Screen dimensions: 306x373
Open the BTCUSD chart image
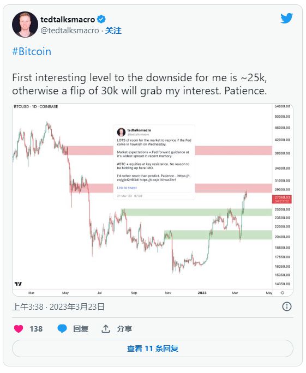pos(153,200)
